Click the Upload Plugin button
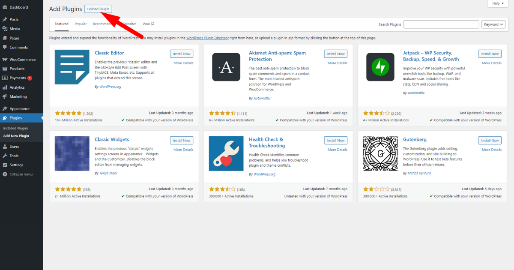Screen dimensions: 514x270 [98, 9]
